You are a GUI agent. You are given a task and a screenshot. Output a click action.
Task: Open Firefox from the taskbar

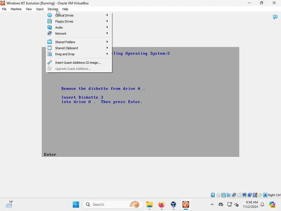(161, 204)
